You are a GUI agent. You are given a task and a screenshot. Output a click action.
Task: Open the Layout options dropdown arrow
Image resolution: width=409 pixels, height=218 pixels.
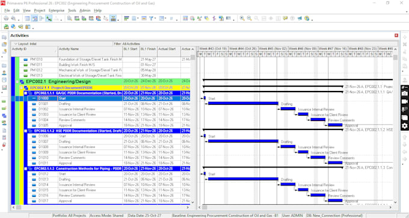(x=16, y=44)
